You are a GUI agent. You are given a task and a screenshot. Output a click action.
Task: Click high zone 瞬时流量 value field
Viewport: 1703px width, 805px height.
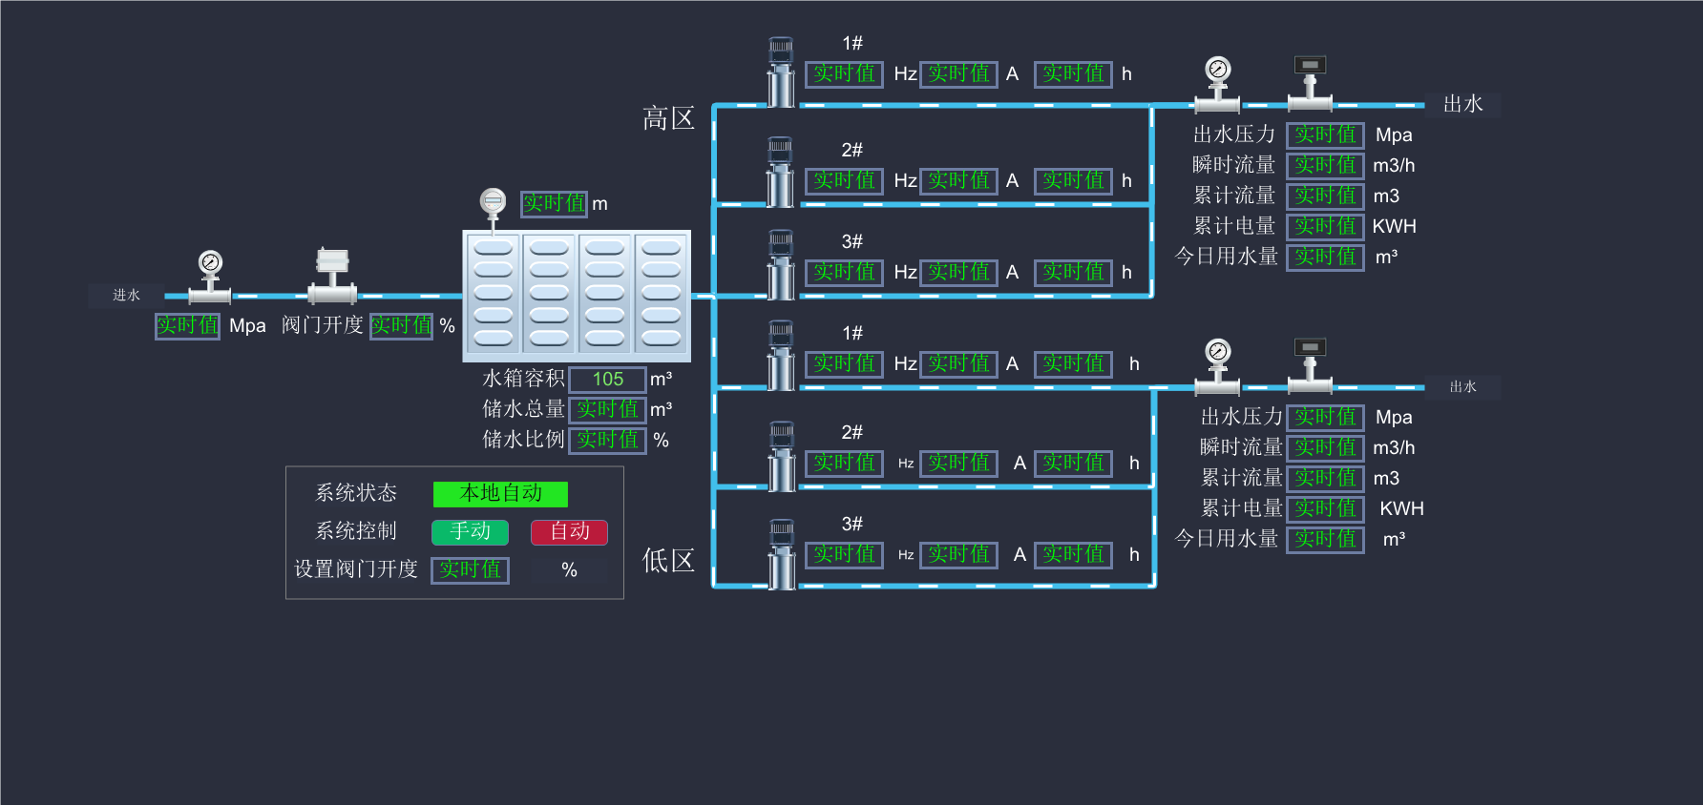(x=1325, y=166)
